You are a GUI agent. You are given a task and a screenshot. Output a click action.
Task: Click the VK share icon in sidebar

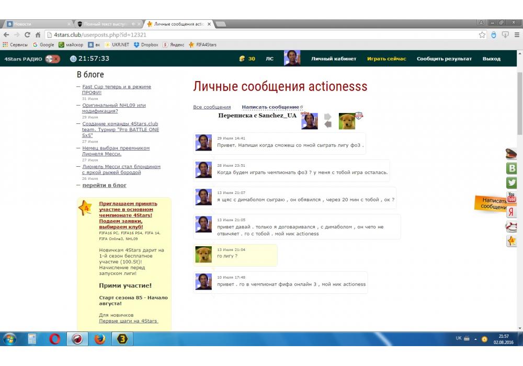pyautogui.click(x=511, y=168)
